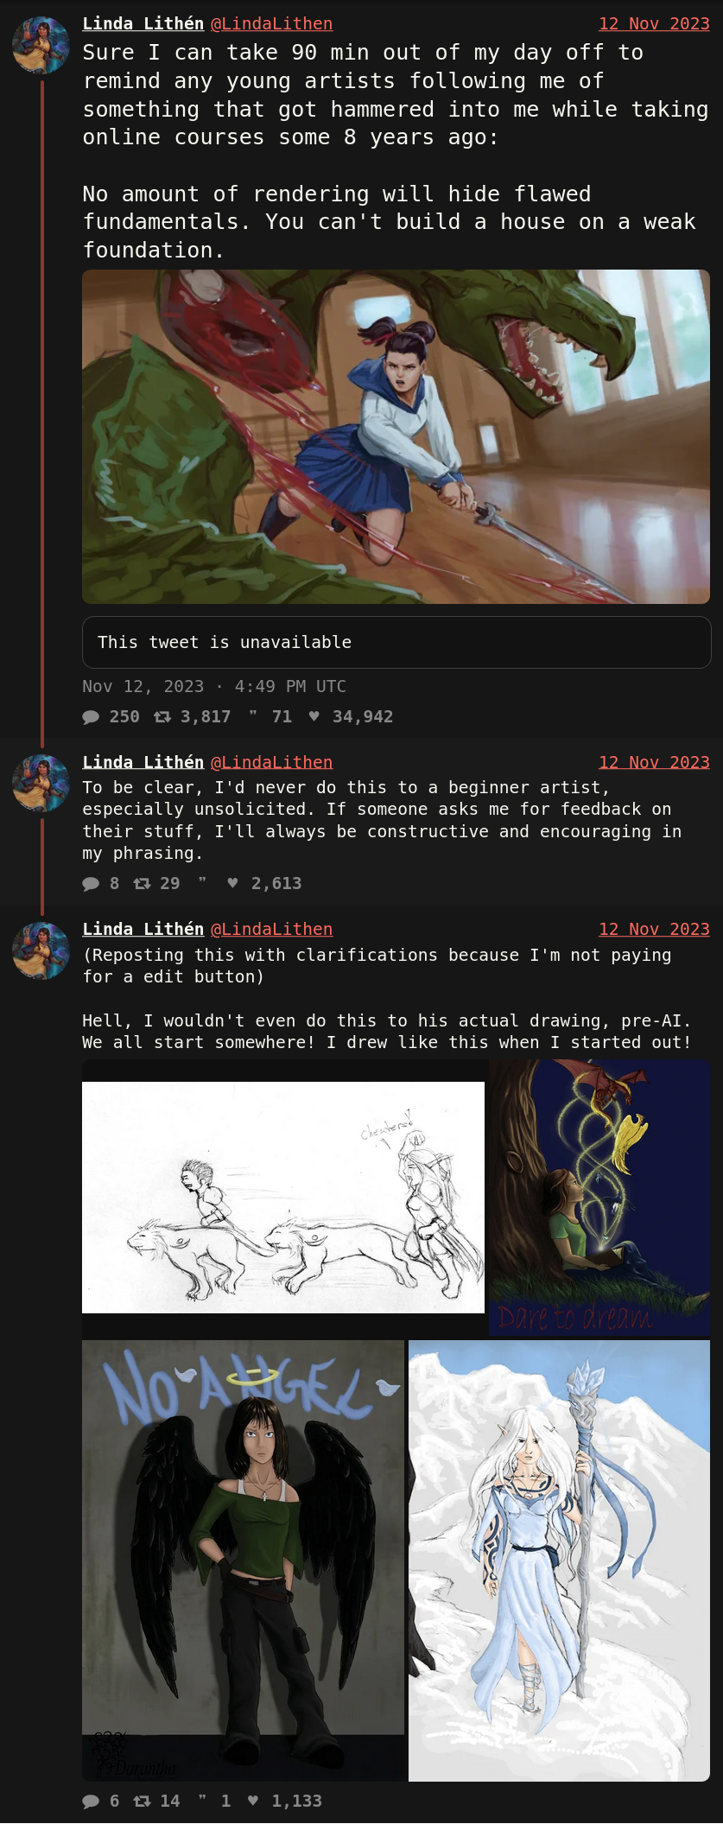Open the No Angel black wings artwork
Viewport: 723px width, 1824px height.
[x=243, y=1560]
